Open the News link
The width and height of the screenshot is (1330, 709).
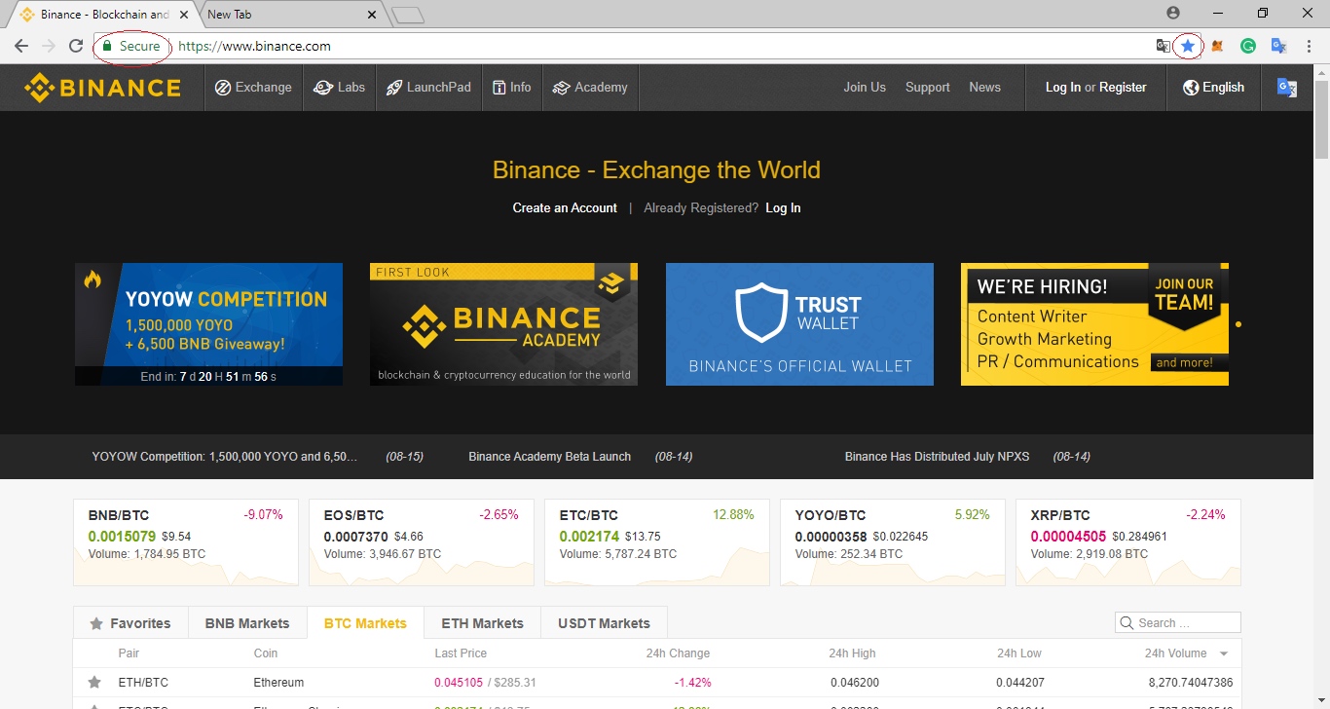tap(984, 88)
